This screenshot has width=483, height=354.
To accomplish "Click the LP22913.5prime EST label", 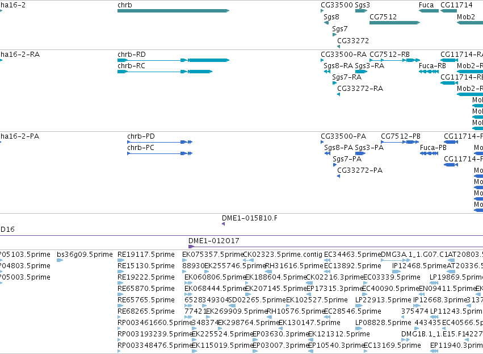I will pos(383,300).
